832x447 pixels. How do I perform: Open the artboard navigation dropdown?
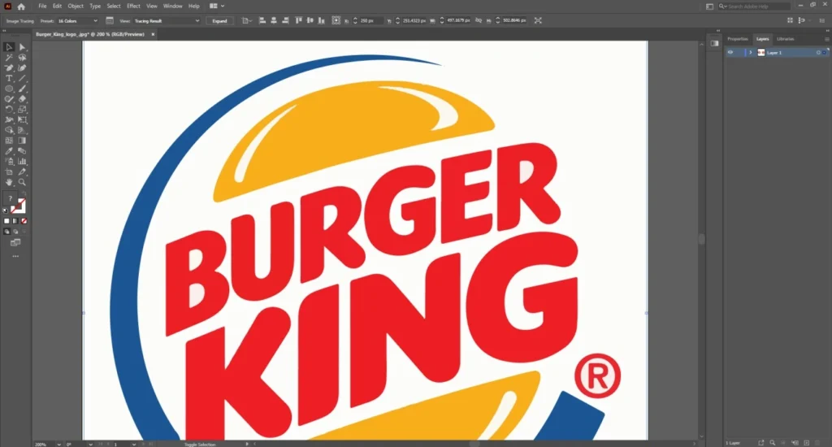(x=134, y=444)
